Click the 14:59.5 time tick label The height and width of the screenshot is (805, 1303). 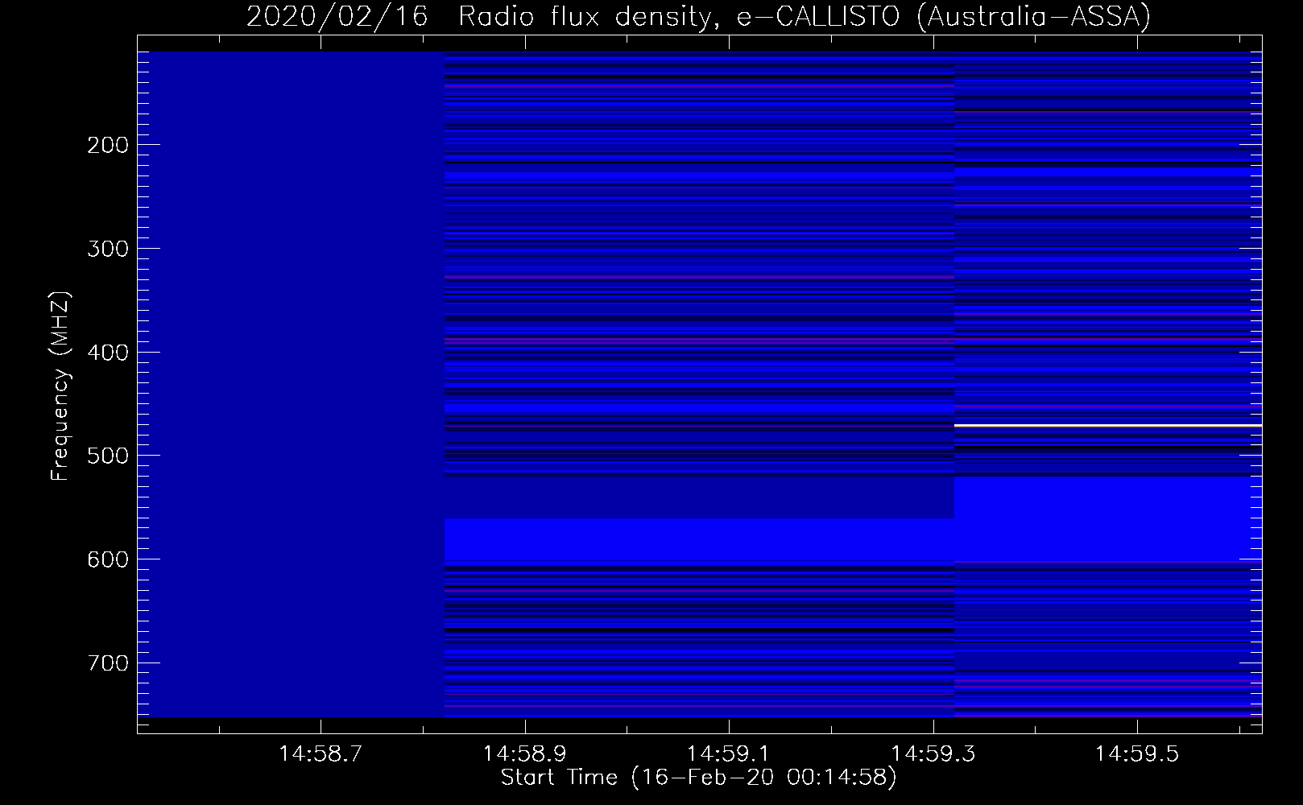pyautogui.click(x=1136, y=753)
